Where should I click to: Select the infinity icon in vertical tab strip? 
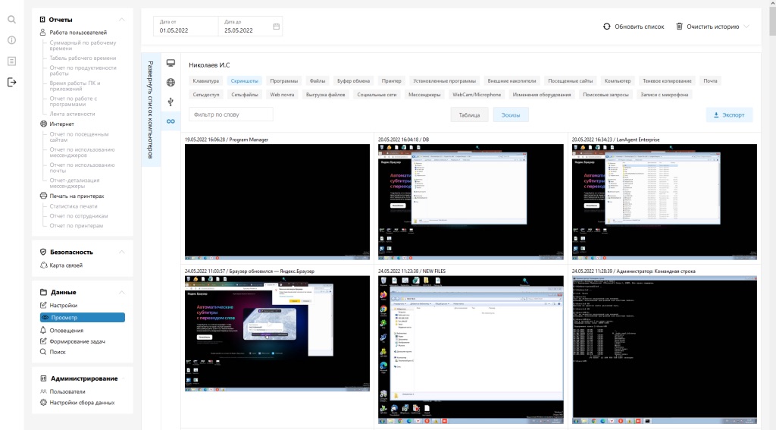pos(171,121)
